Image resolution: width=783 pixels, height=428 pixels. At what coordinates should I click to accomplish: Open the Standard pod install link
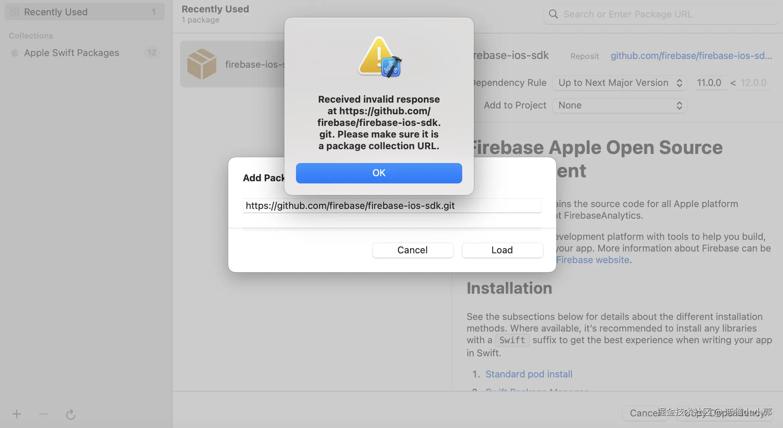coord(529,374)
